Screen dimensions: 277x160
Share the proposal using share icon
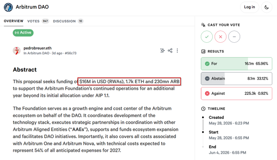coord(170,50)
